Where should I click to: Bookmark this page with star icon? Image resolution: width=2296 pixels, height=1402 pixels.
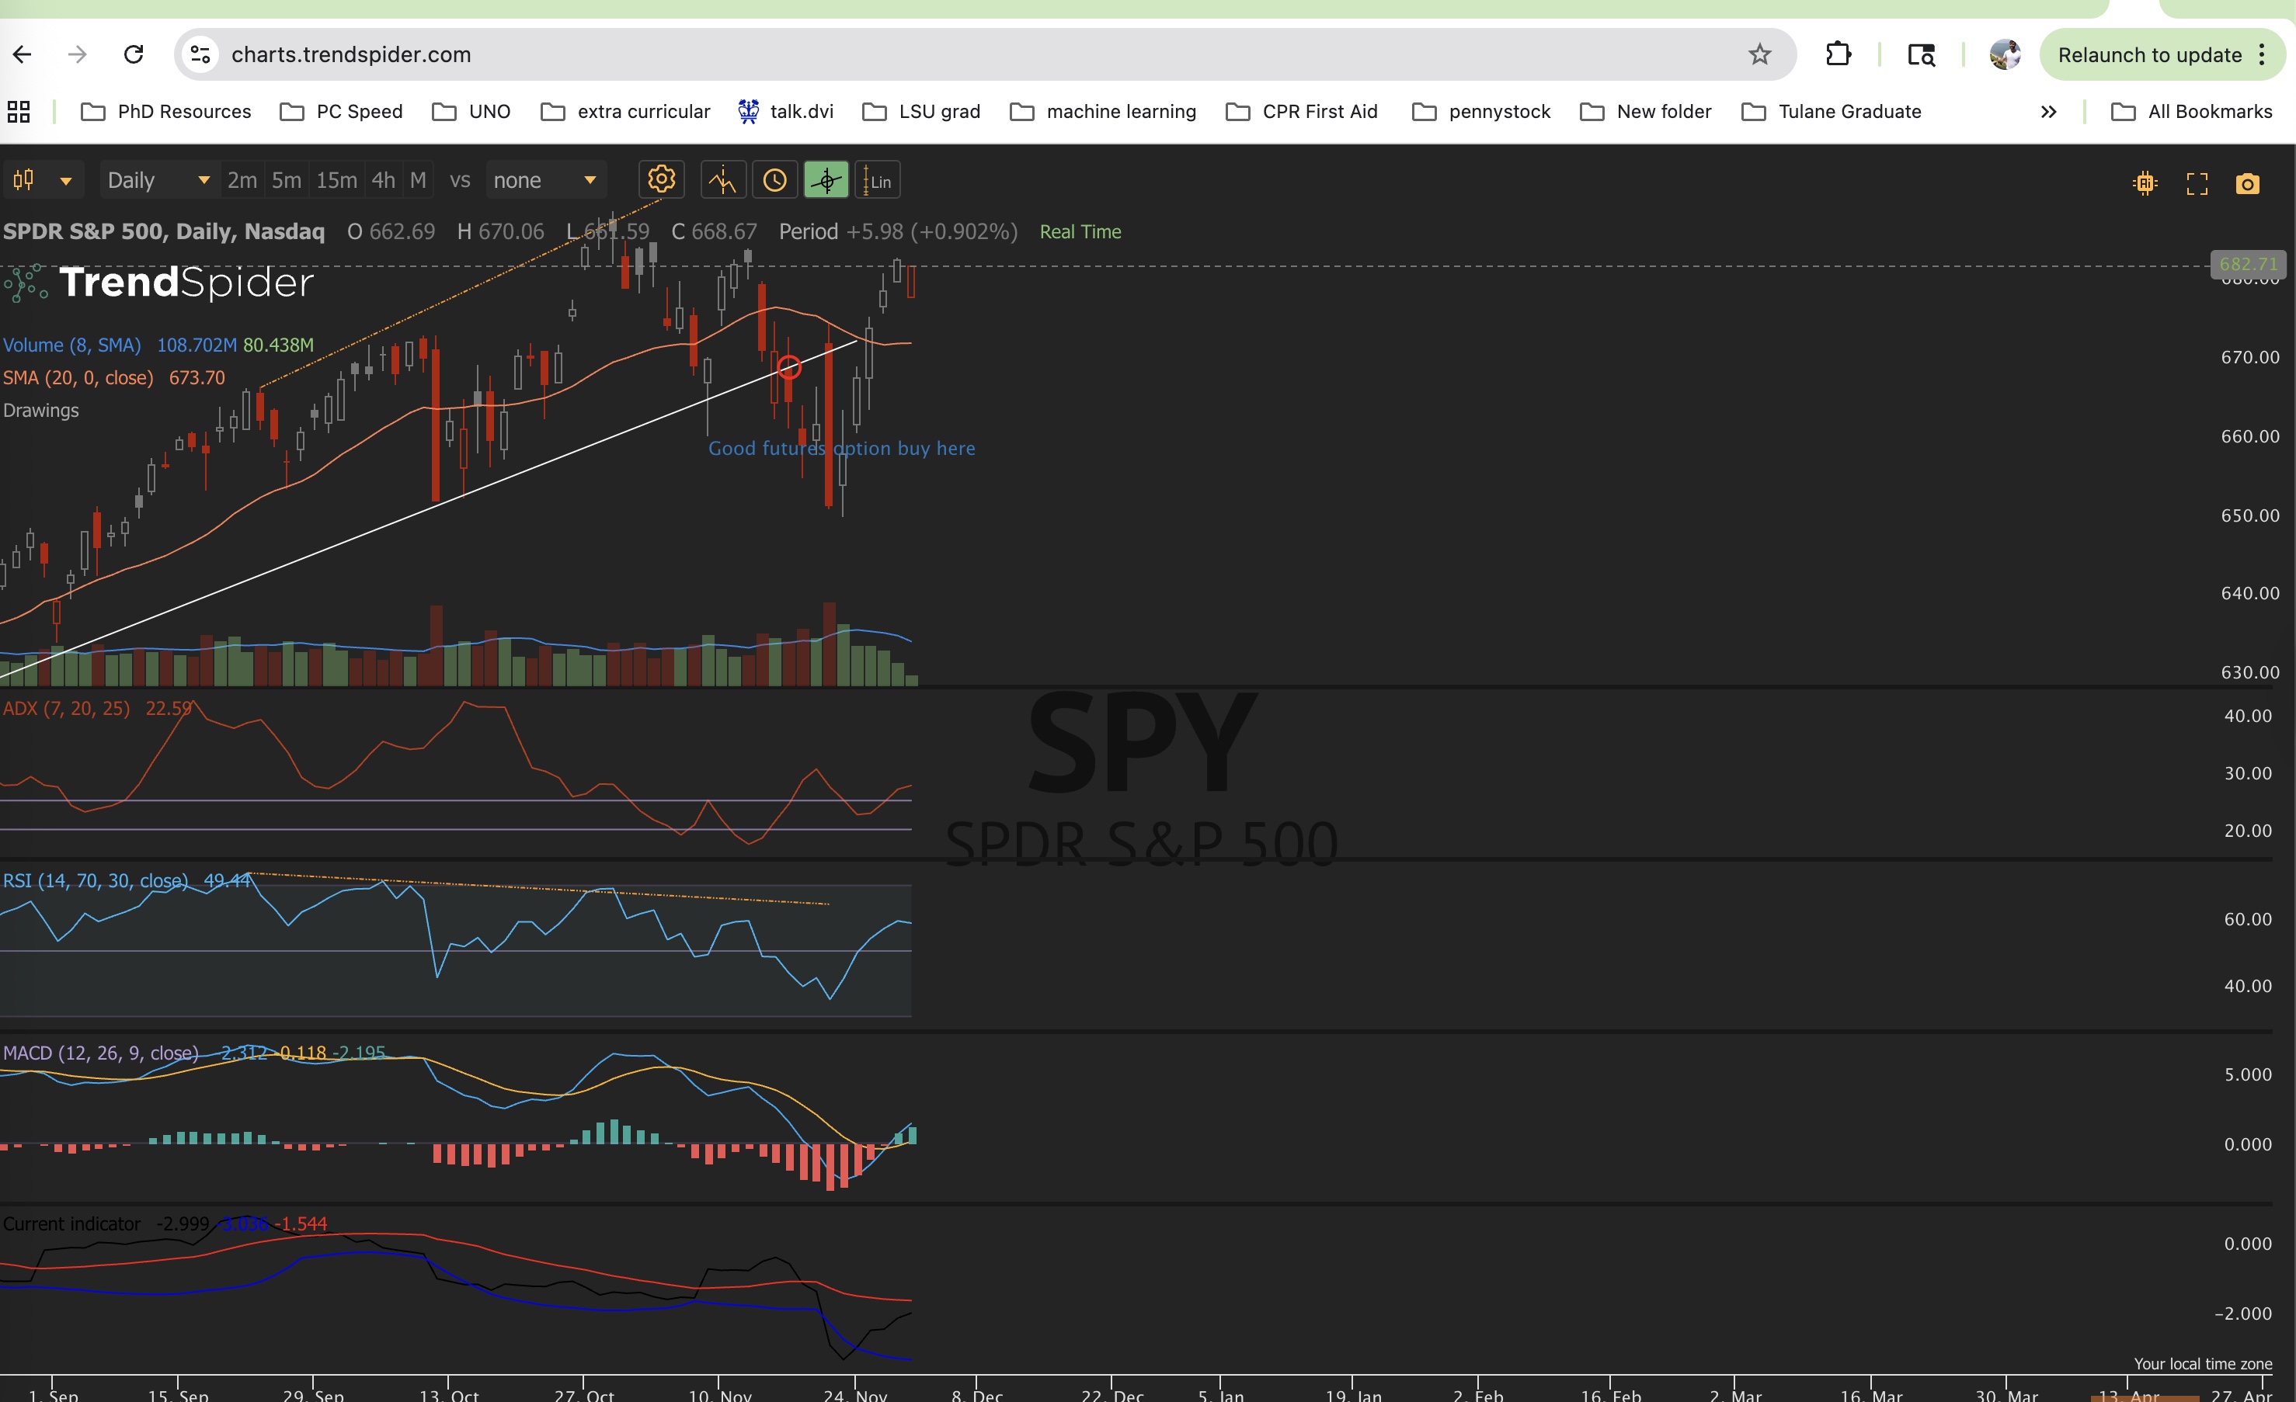point(1759,55)
